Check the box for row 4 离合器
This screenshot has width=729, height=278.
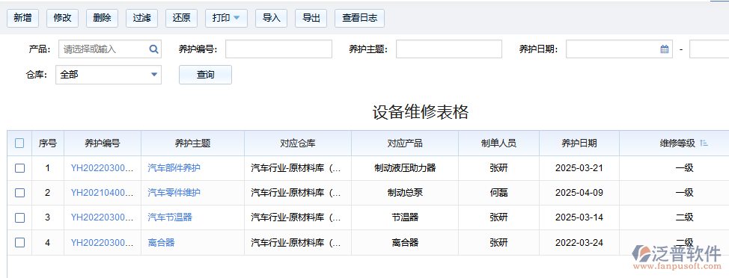[x=19, y=242]
